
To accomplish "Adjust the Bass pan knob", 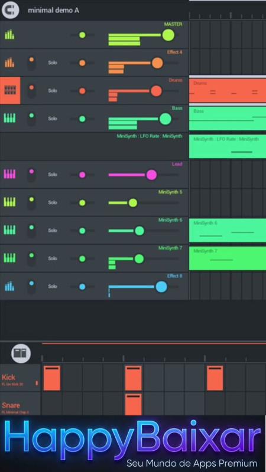I will click(82, 119).
